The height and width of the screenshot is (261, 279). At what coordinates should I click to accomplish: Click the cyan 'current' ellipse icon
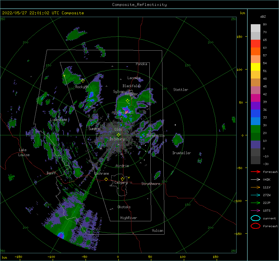(255, 218)
